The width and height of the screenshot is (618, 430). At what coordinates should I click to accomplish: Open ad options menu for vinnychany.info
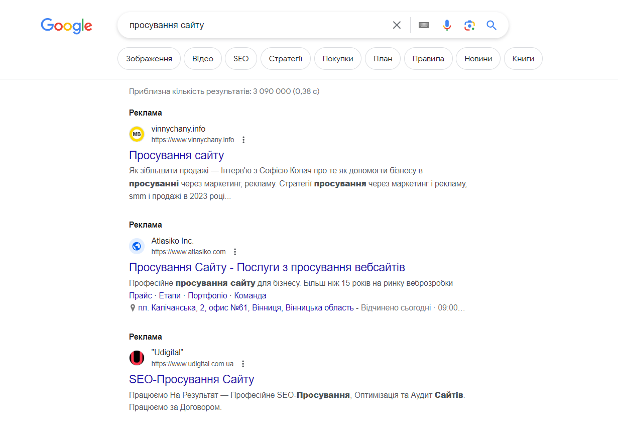click(x=243, y=140)
